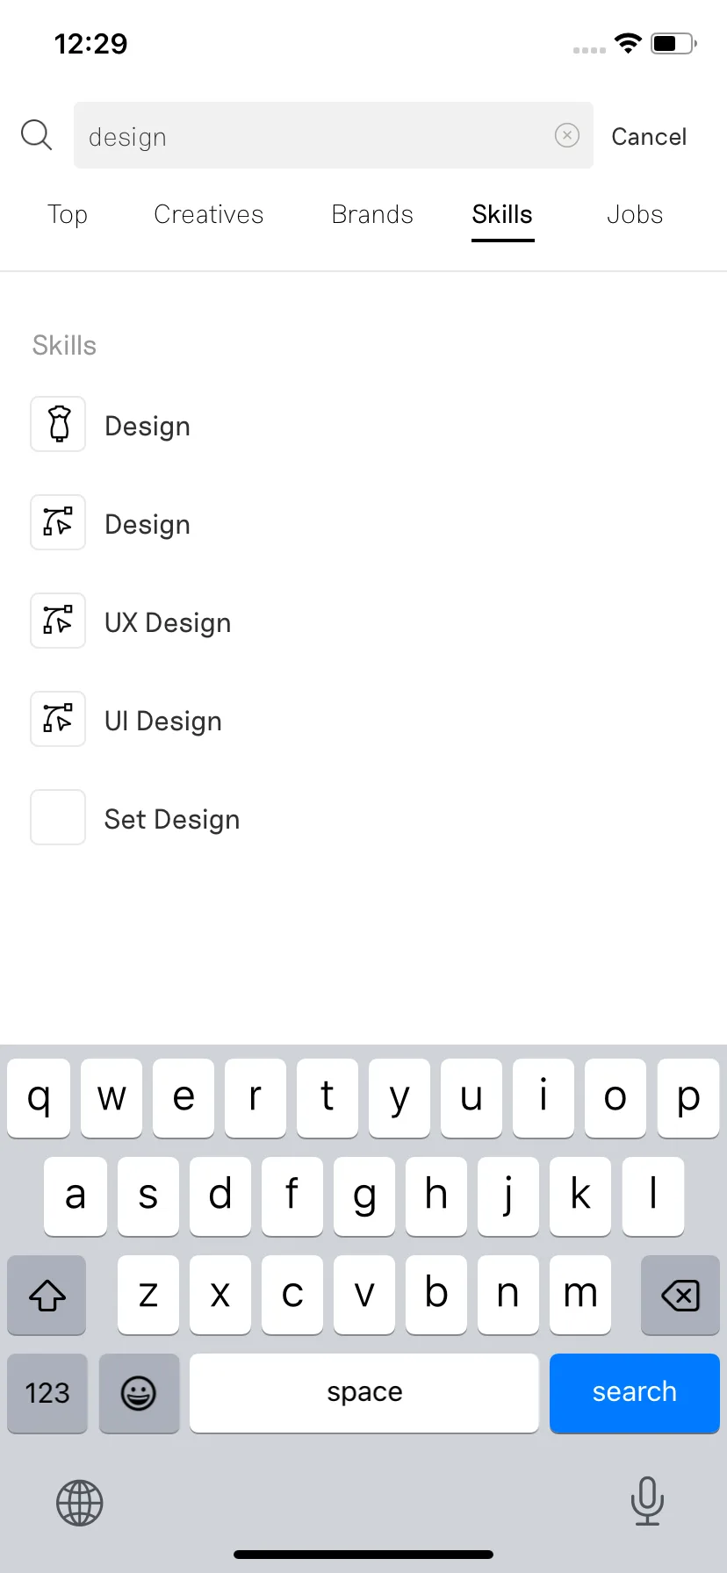
Task: Switch to the Creatives tab
Action: pyautogui.click(x=209, y=214)
